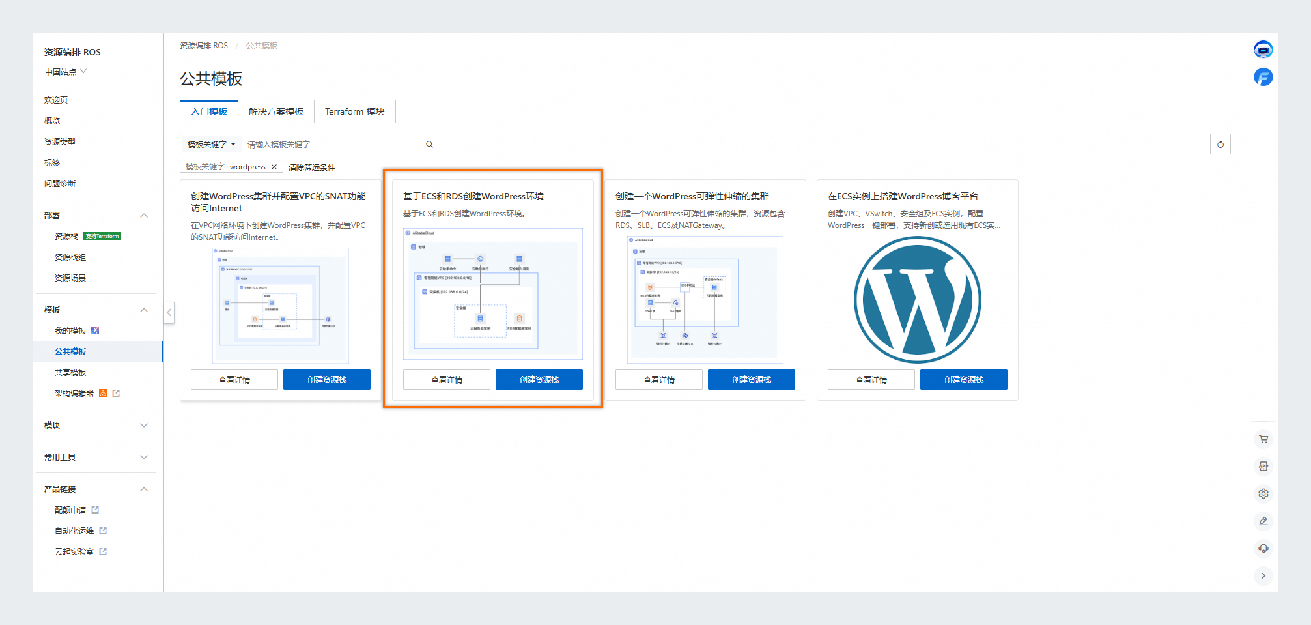Create stack from WordPress博客平台 template

(x=964, y=379)
